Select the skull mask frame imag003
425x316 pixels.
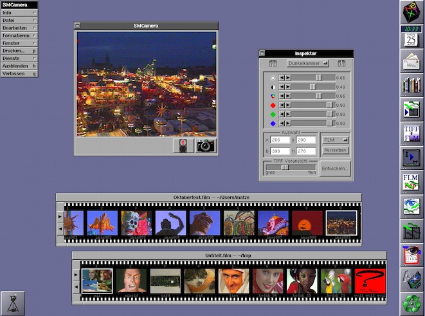(x=136, y=223)
